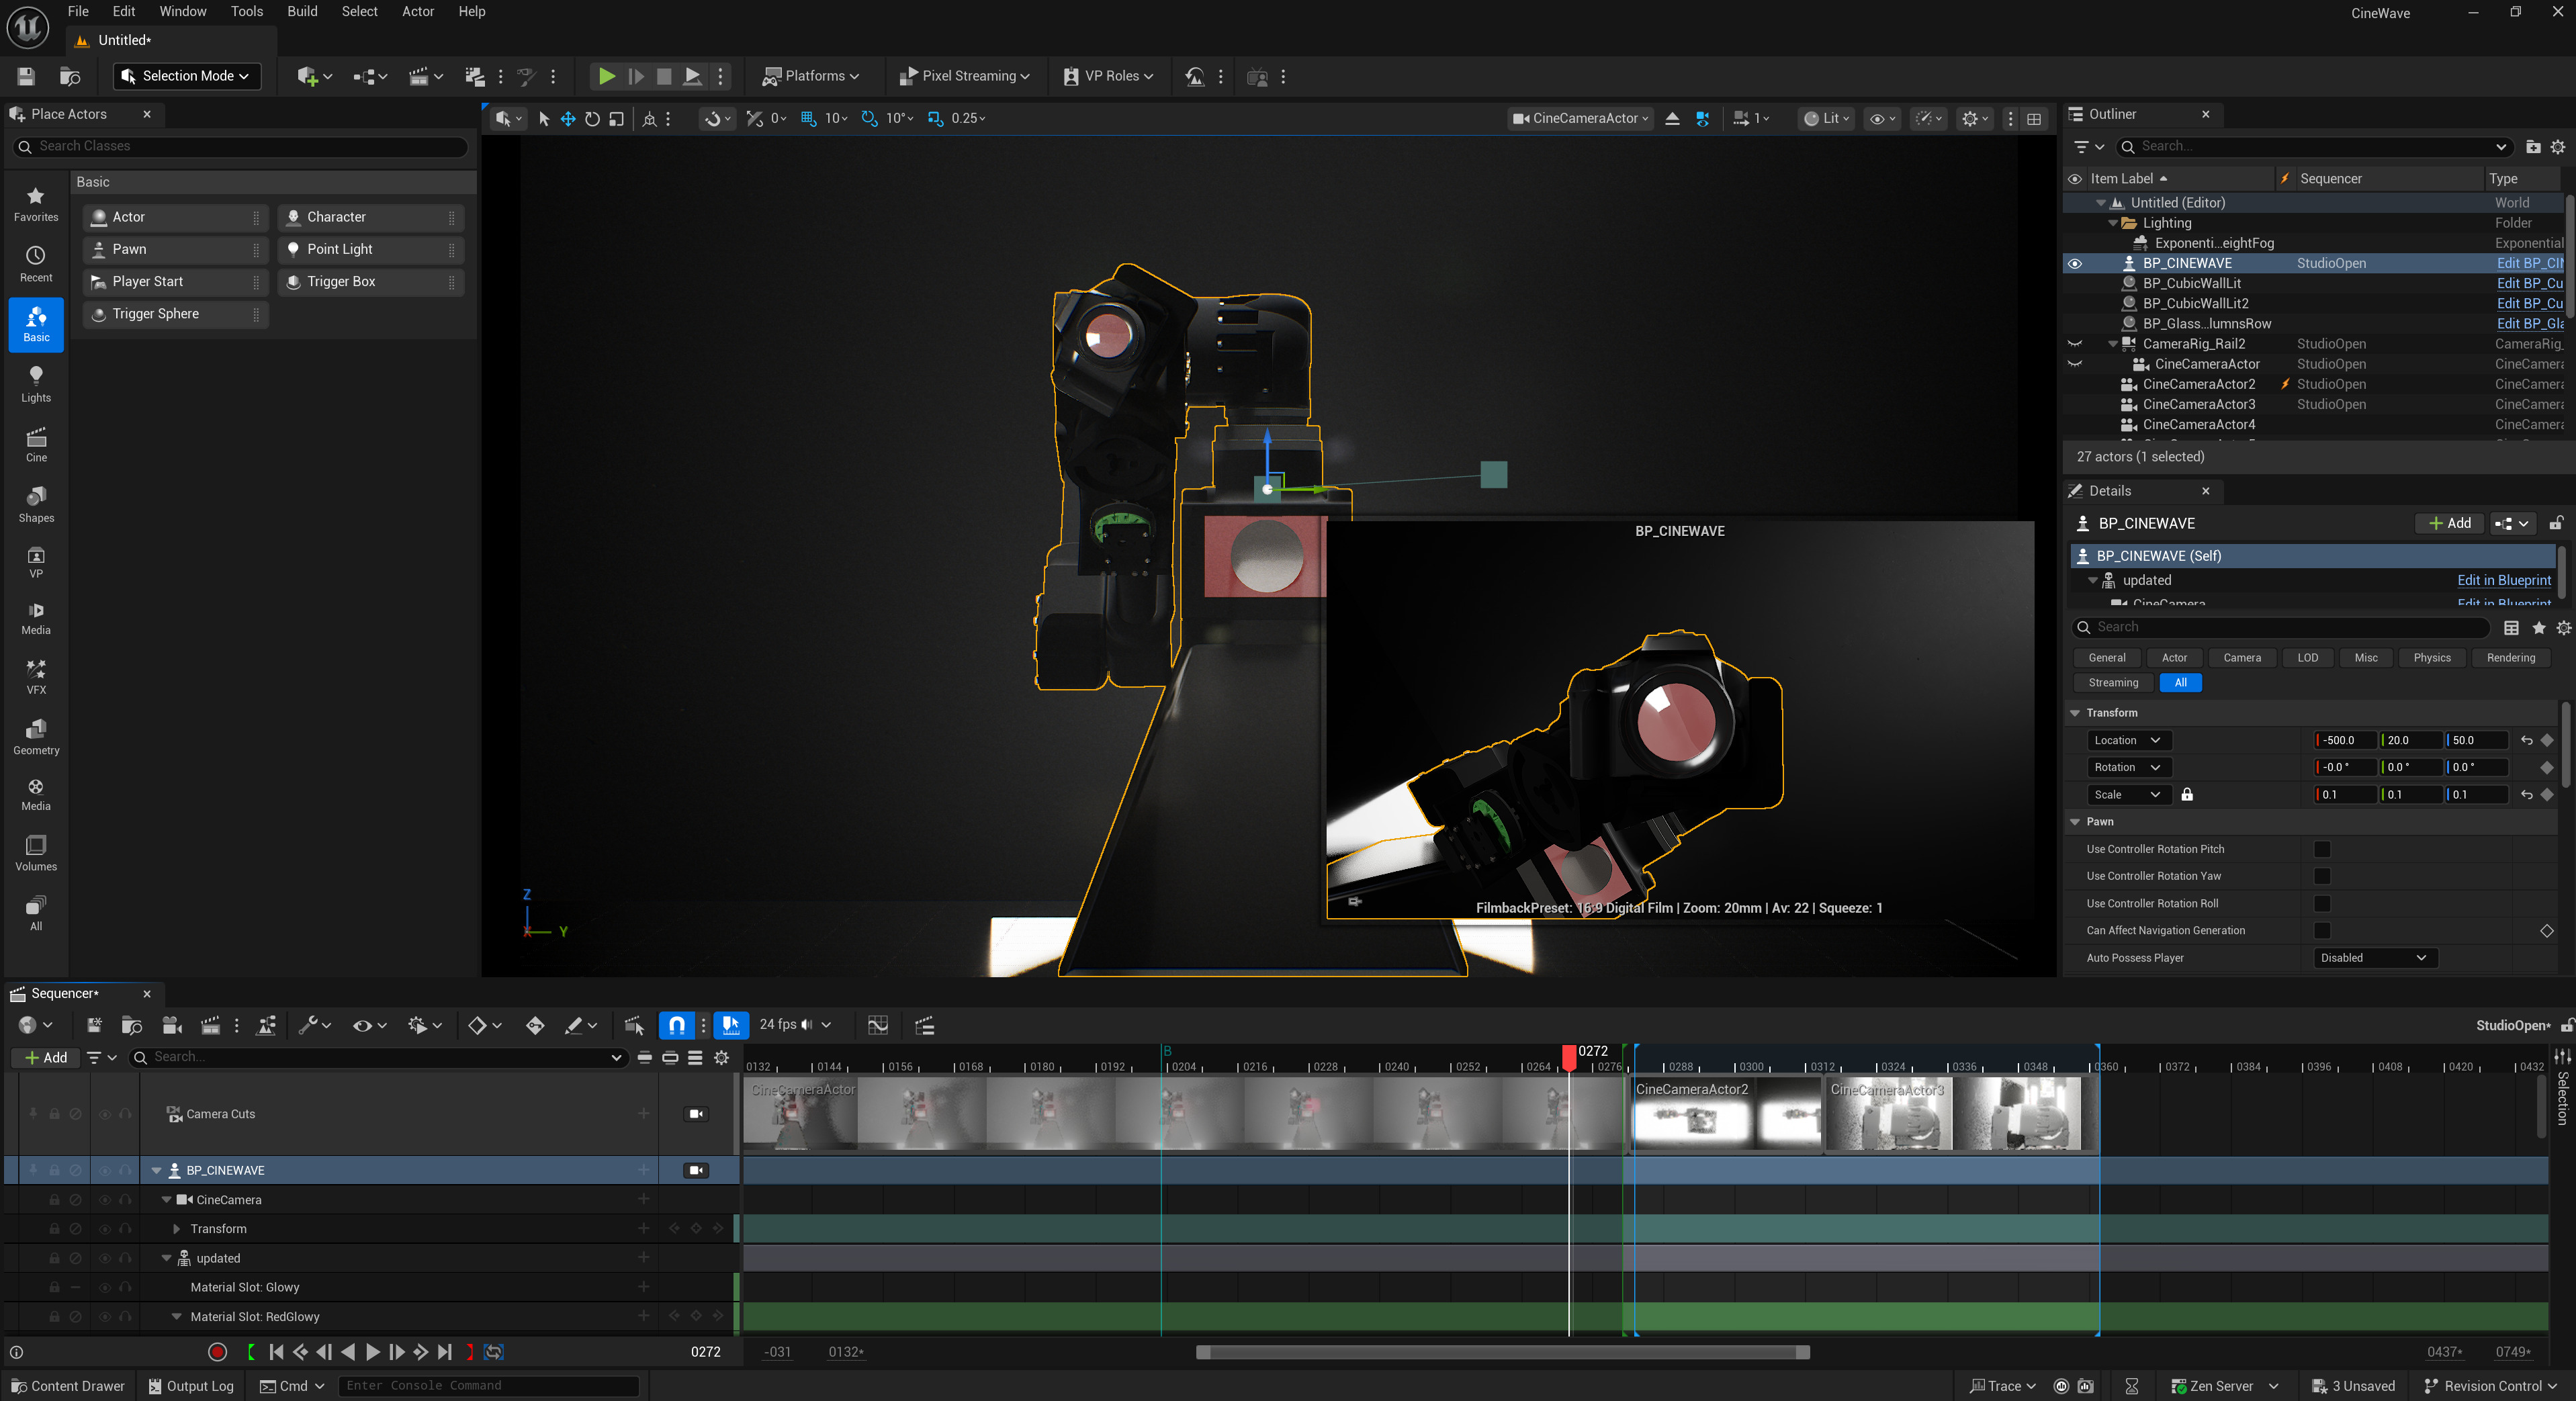
Task: Open the Shapes category in Place Actors
Action: tap(36, 504)
